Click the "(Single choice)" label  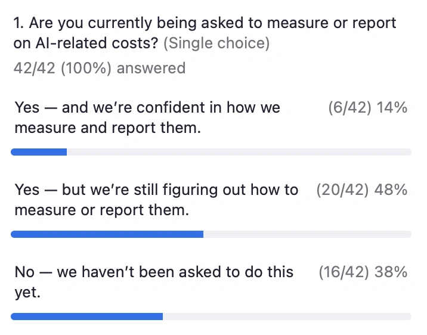(216, 43)
